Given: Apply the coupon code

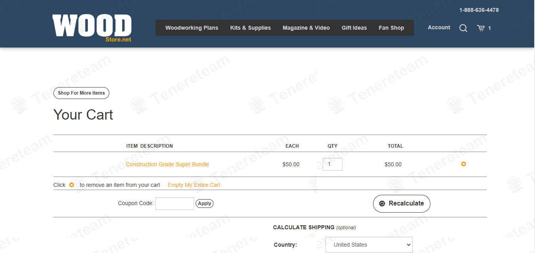Looking at the screenshot, I should pyautogui.click(x=204, y=204).
